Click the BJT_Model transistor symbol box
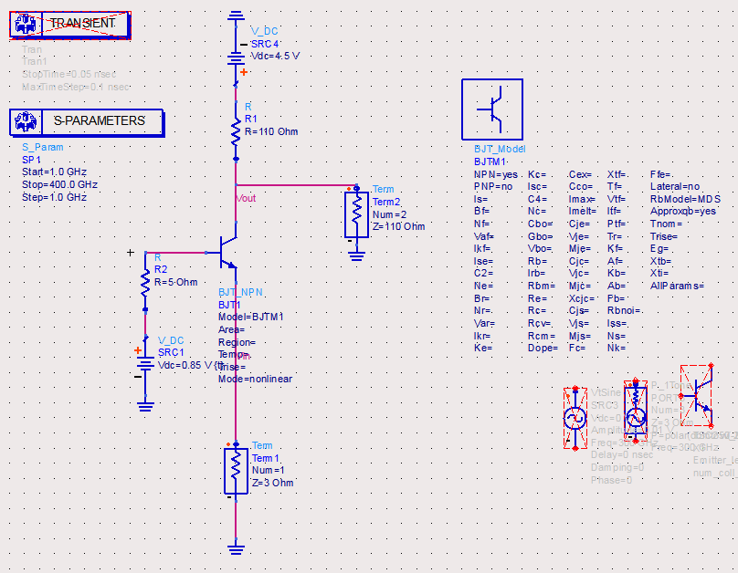Image resolution: width=738 pixels, height=573 pixels. (491, 109)
